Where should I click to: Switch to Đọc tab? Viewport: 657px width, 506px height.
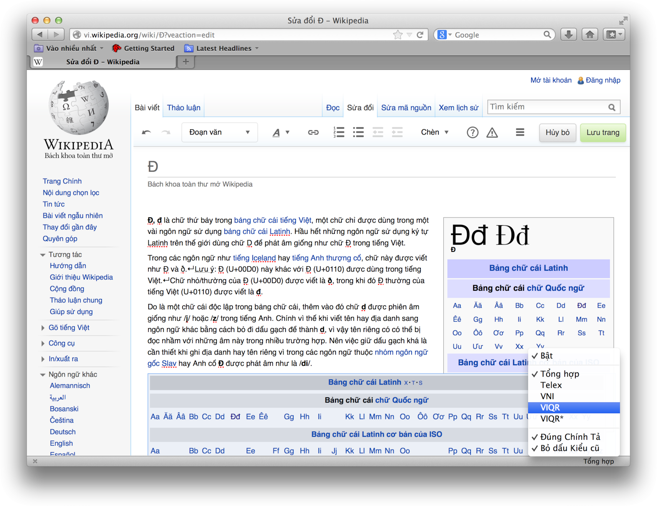click(333, 108)
